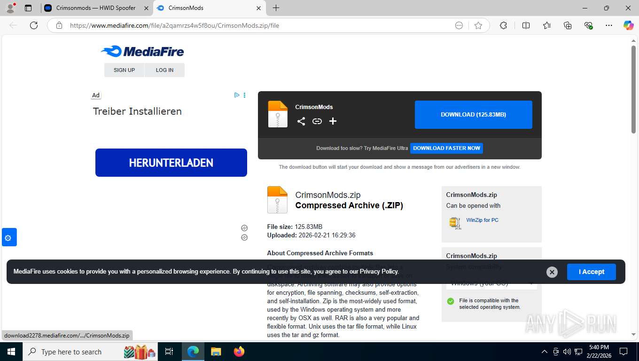The image size is (639, 361).
Task: Reload the current page
Action: point(34,25)
